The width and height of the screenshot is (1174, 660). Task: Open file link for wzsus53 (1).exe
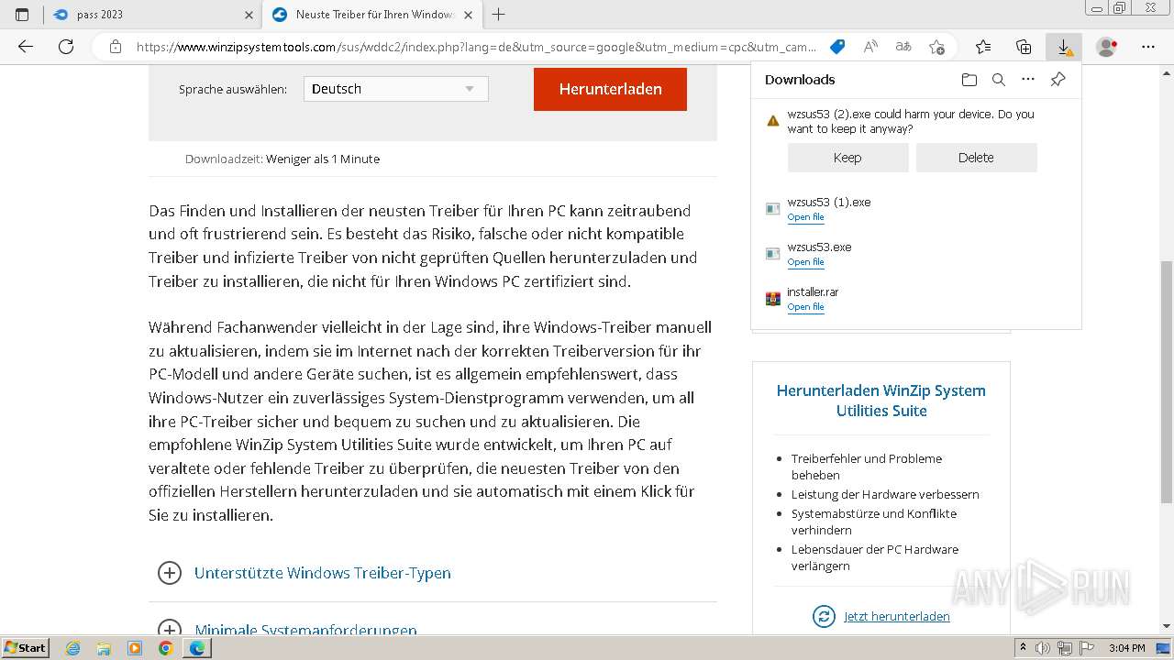(x=805, y=217)
